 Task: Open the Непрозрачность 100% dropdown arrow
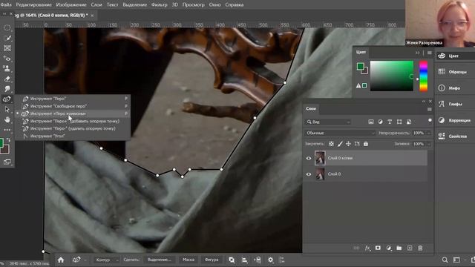428,133
